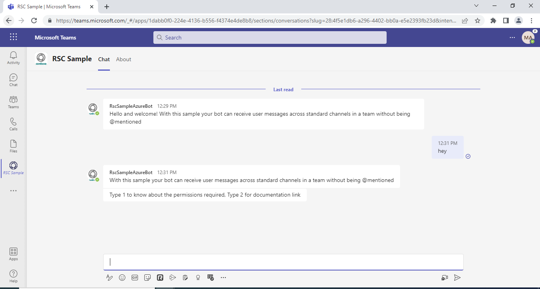The height and width of the screenshot is (289, 540).
Task: Show more apps via sidebar ellipsis
Action: (13, 191)
